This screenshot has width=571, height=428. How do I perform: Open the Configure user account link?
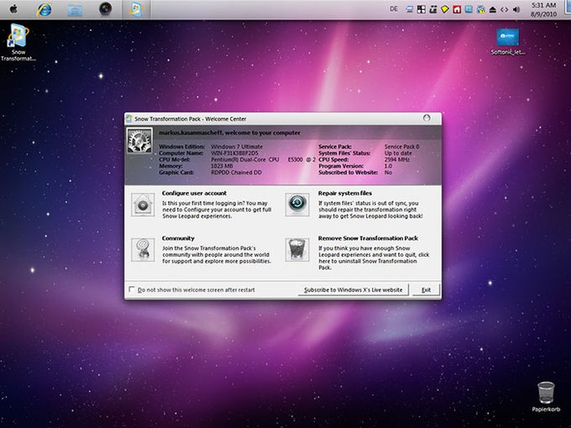point(194,193)
